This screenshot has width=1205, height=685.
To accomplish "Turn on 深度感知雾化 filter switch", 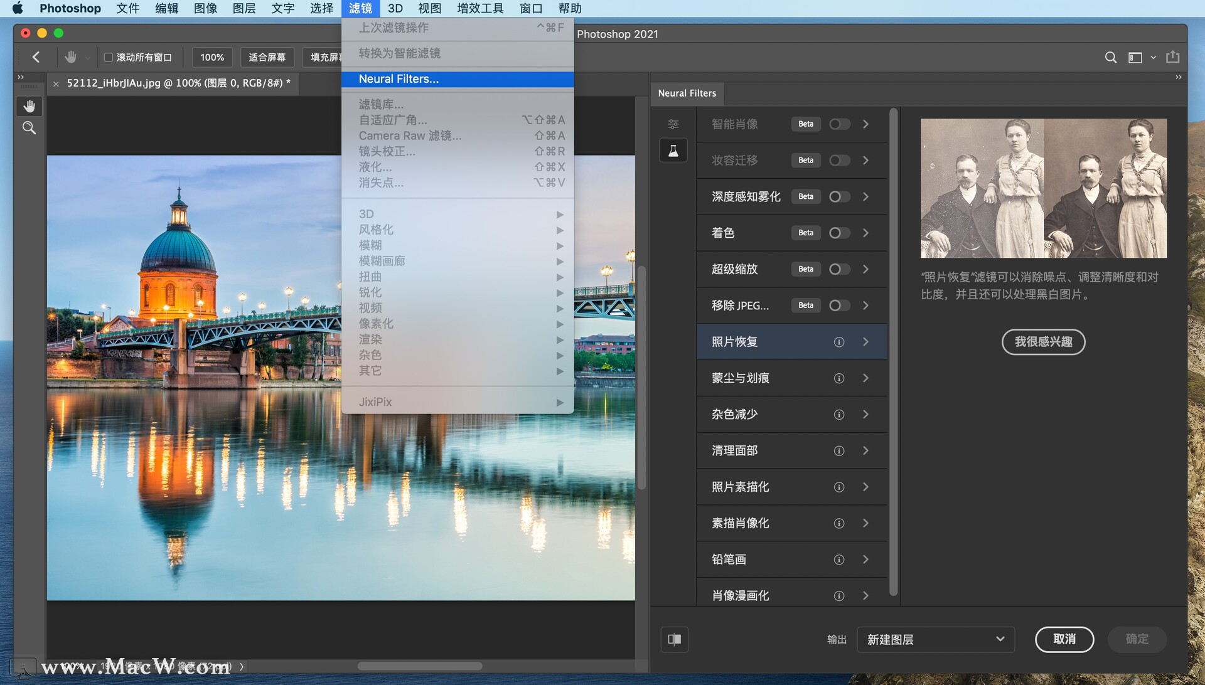I will pyautogui.click(x=839, y=197).
